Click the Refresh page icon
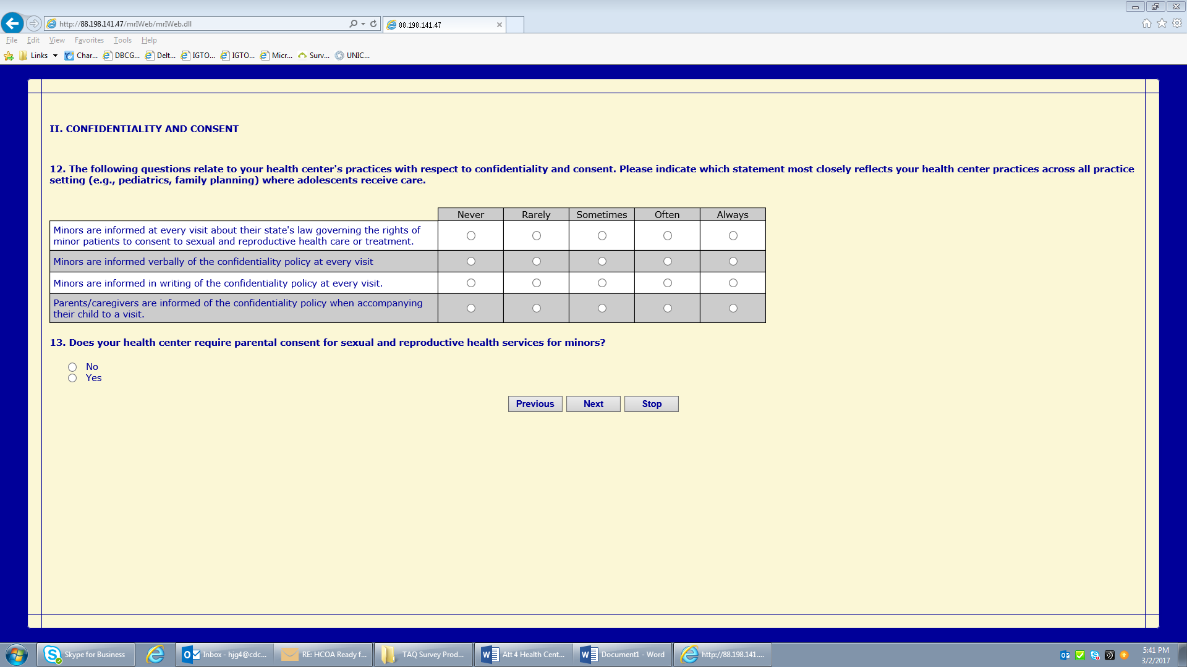The height and width of the screenshot is (667, 1187). 373,23
